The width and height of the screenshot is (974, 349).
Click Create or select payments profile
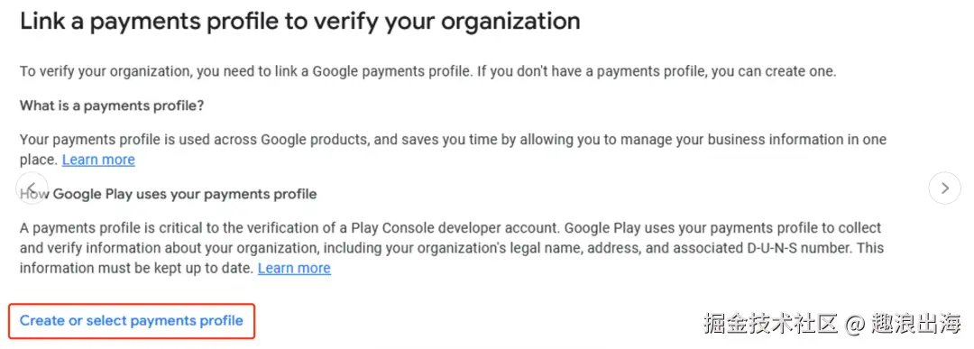click(x=131, y=321)
